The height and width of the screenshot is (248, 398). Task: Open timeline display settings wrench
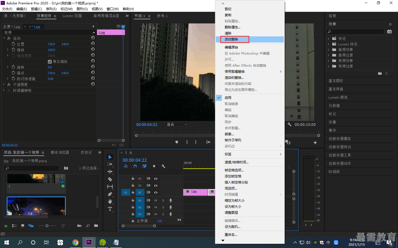pos(163,166)
